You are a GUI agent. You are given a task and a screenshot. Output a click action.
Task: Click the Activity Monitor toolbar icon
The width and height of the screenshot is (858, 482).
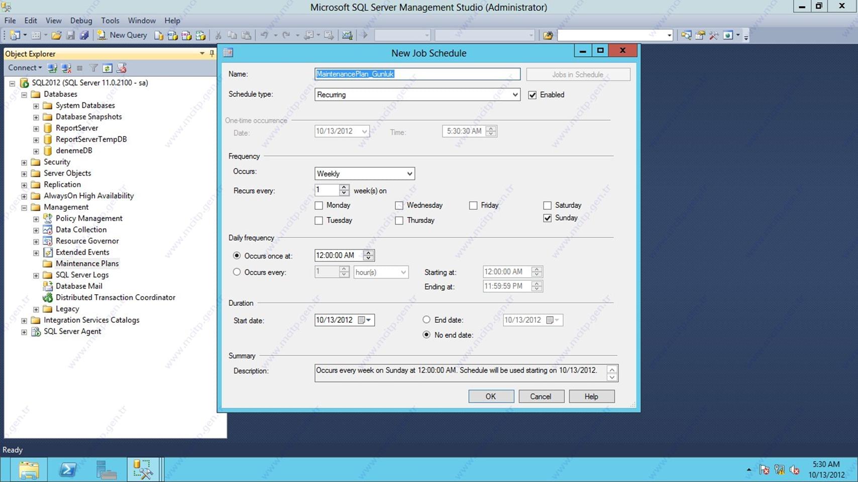coord(347,35)
